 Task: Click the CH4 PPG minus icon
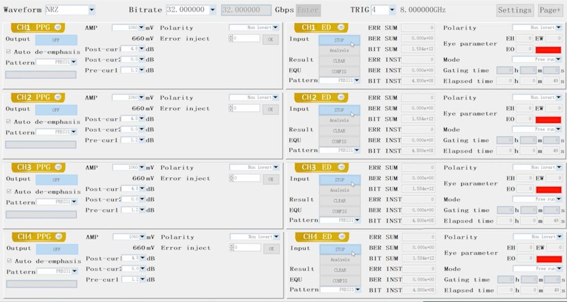58,237
